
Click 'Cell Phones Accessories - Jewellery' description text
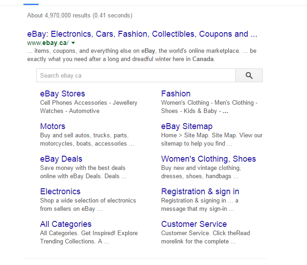[89, 103]
